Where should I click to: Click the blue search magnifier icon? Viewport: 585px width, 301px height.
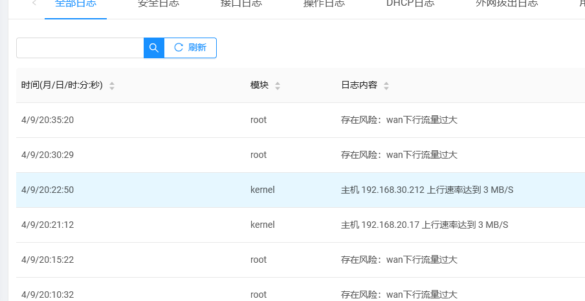pos(154,48)
